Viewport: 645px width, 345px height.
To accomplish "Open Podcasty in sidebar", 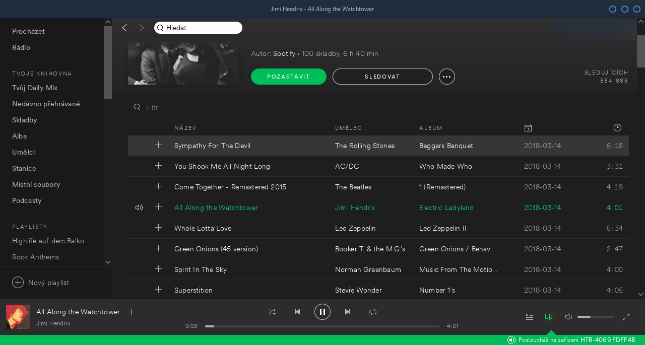I will click(27, 200).
